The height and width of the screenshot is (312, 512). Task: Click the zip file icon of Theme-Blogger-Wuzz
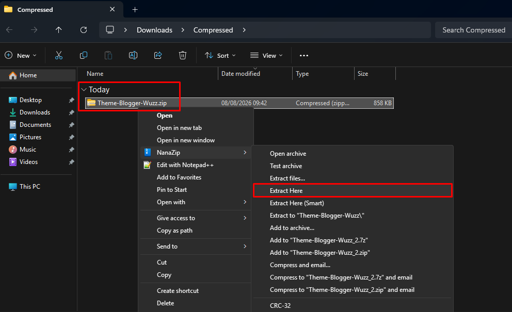click(x=91, y=103)
